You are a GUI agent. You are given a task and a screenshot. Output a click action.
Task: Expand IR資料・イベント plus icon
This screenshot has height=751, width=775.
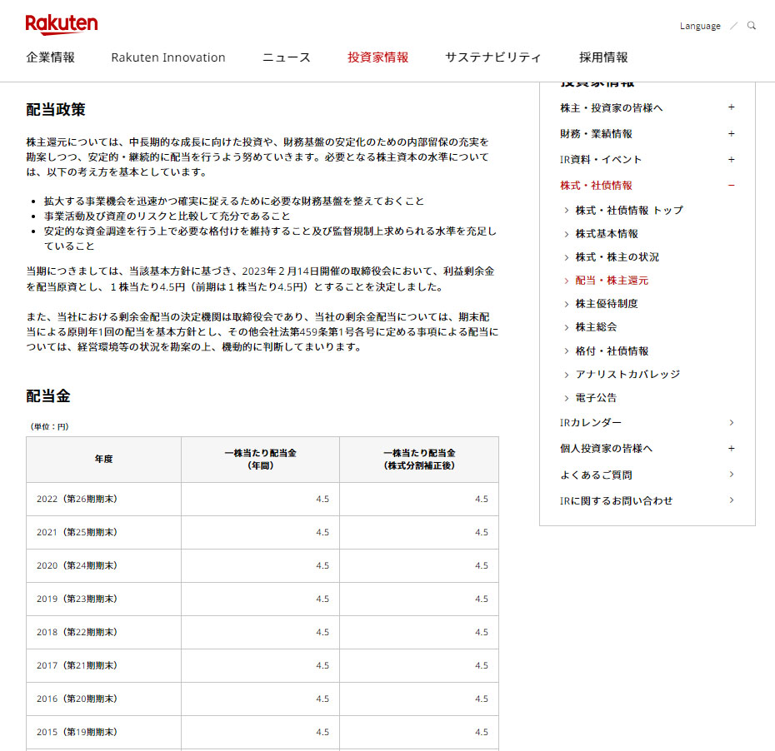pos(731,159)
